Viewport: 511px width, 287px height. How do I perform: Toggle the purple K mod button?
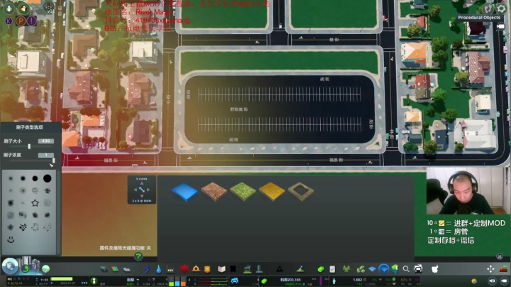(x=9, y=21)
